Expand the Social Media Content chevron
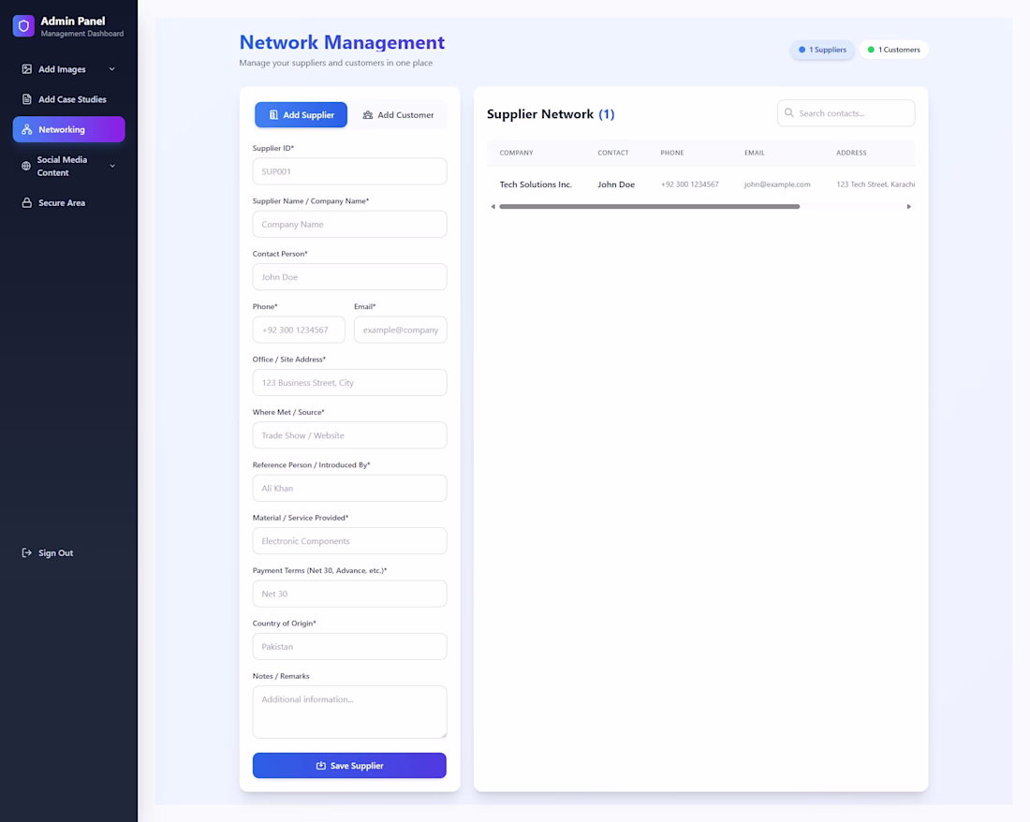This screenshot has height=822, width=1030. [112, 166]
